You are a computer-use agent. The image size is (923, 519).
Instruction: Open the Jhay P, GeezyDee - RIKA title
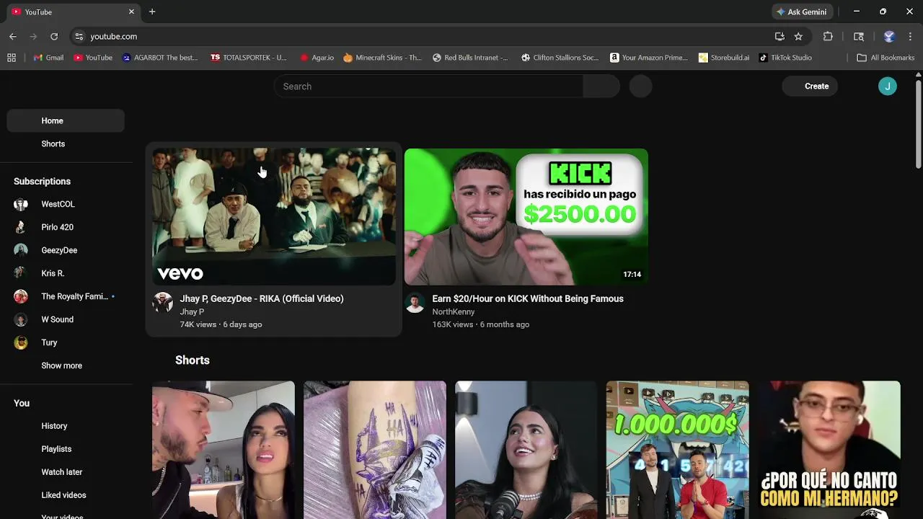[x=262, y=298]
